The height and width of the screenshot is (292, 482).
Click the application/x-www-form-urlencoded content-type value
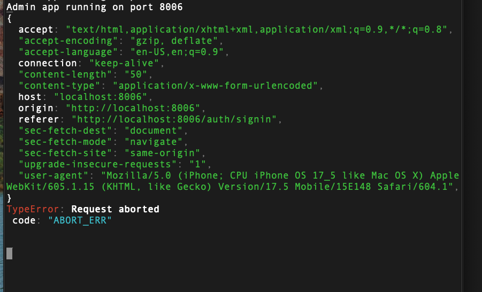[215, 86]
